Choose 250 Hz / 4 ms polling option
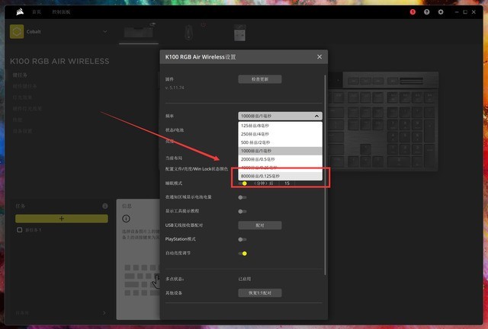The image size is (488, 329). tap(280, 134)
